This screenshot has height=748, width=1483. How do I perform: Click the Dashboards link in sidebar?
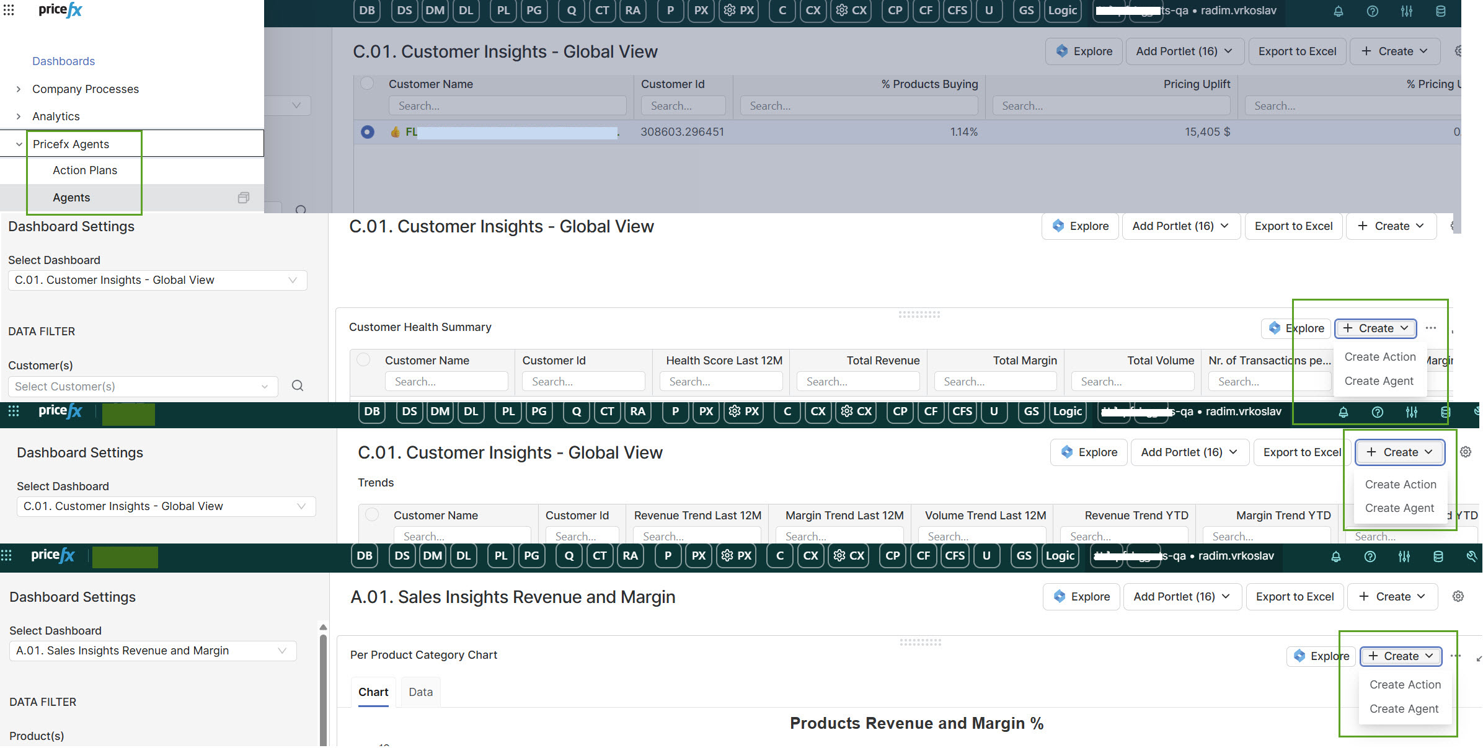[63, 61]
